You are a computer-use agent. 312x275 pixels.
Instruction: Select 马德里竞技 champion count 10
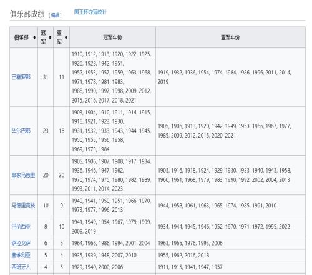pyautogui.click(x=46, y=206)
